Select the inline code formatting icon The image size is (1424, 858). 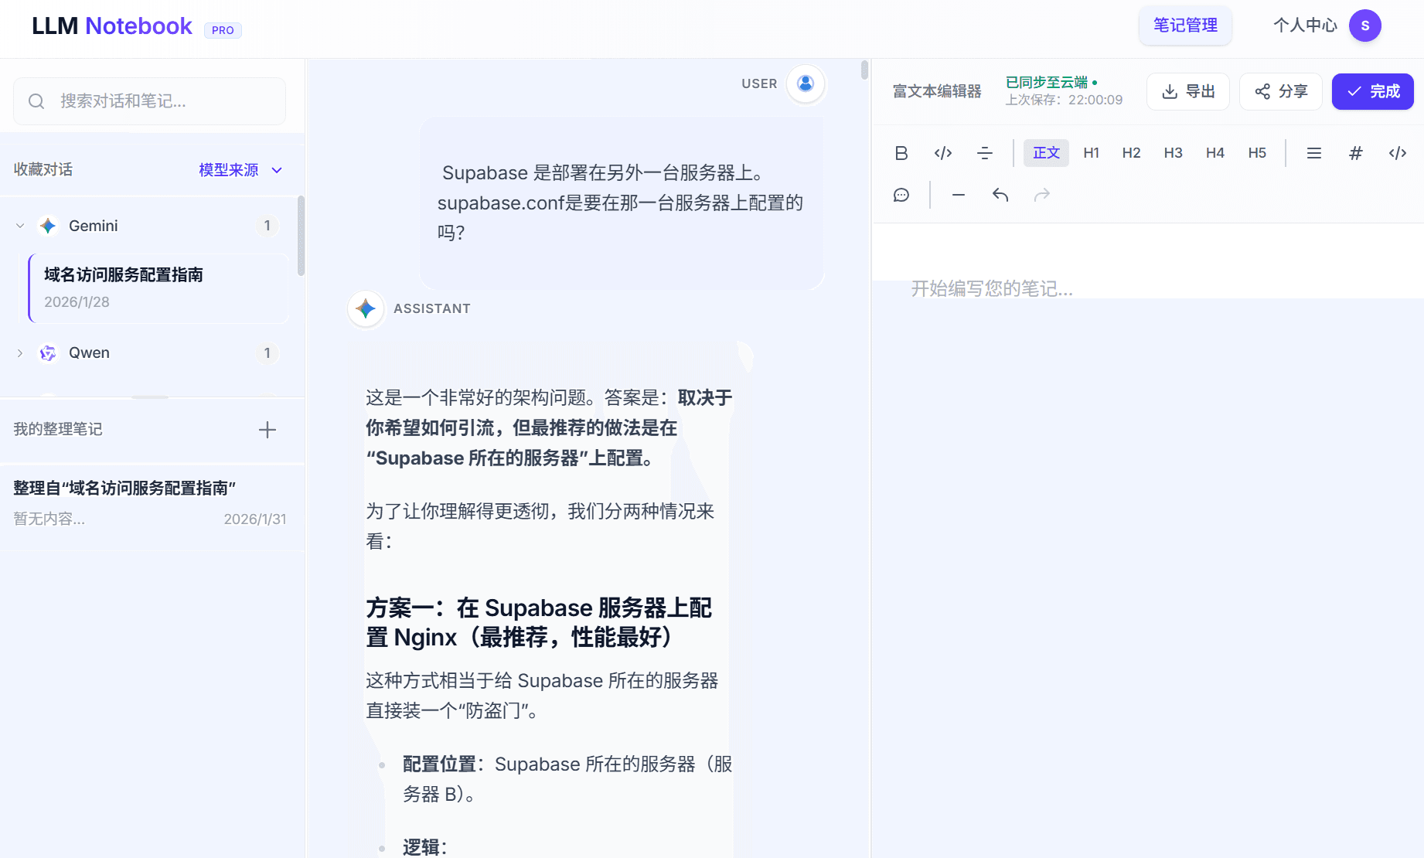942,152
